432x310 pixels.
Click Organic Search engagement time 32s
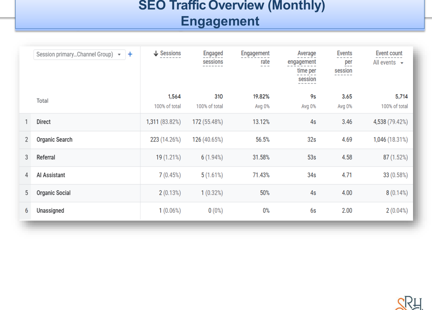[x=312, y=140]
